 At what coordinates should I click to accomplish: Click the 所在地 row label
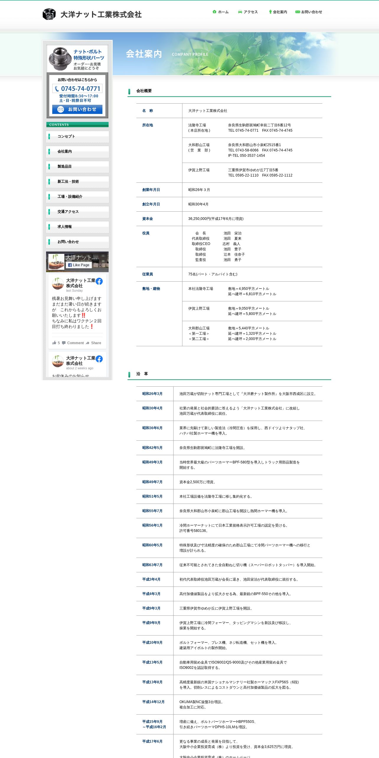[148, 125]
